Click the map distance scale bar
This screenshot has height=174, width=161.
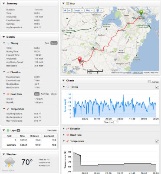click(95, 71)
